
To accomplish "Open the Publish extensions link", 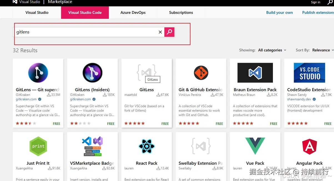I will click(318, 12).
